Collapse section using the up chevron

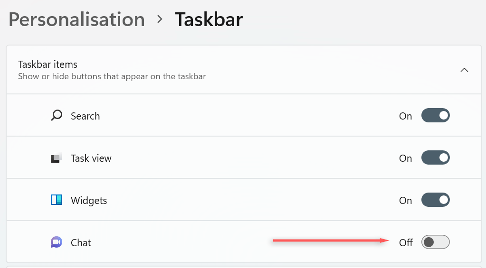[x=464, y=70]
